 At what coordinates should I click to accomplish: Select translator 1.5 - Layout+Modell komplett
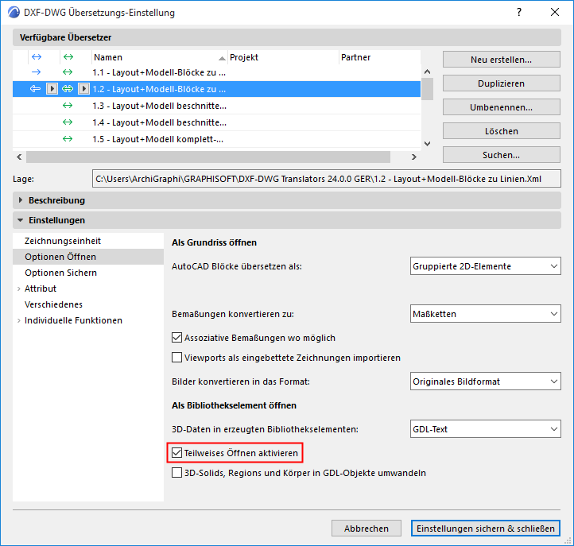point(216,139)
